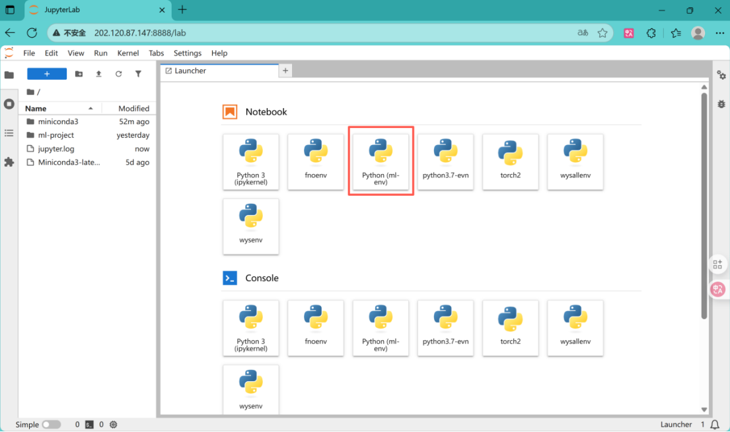Click the blue New Launcher plus button
Image resolution: width=730 pixels, height=432 pixels.
(x=47, y=74)
